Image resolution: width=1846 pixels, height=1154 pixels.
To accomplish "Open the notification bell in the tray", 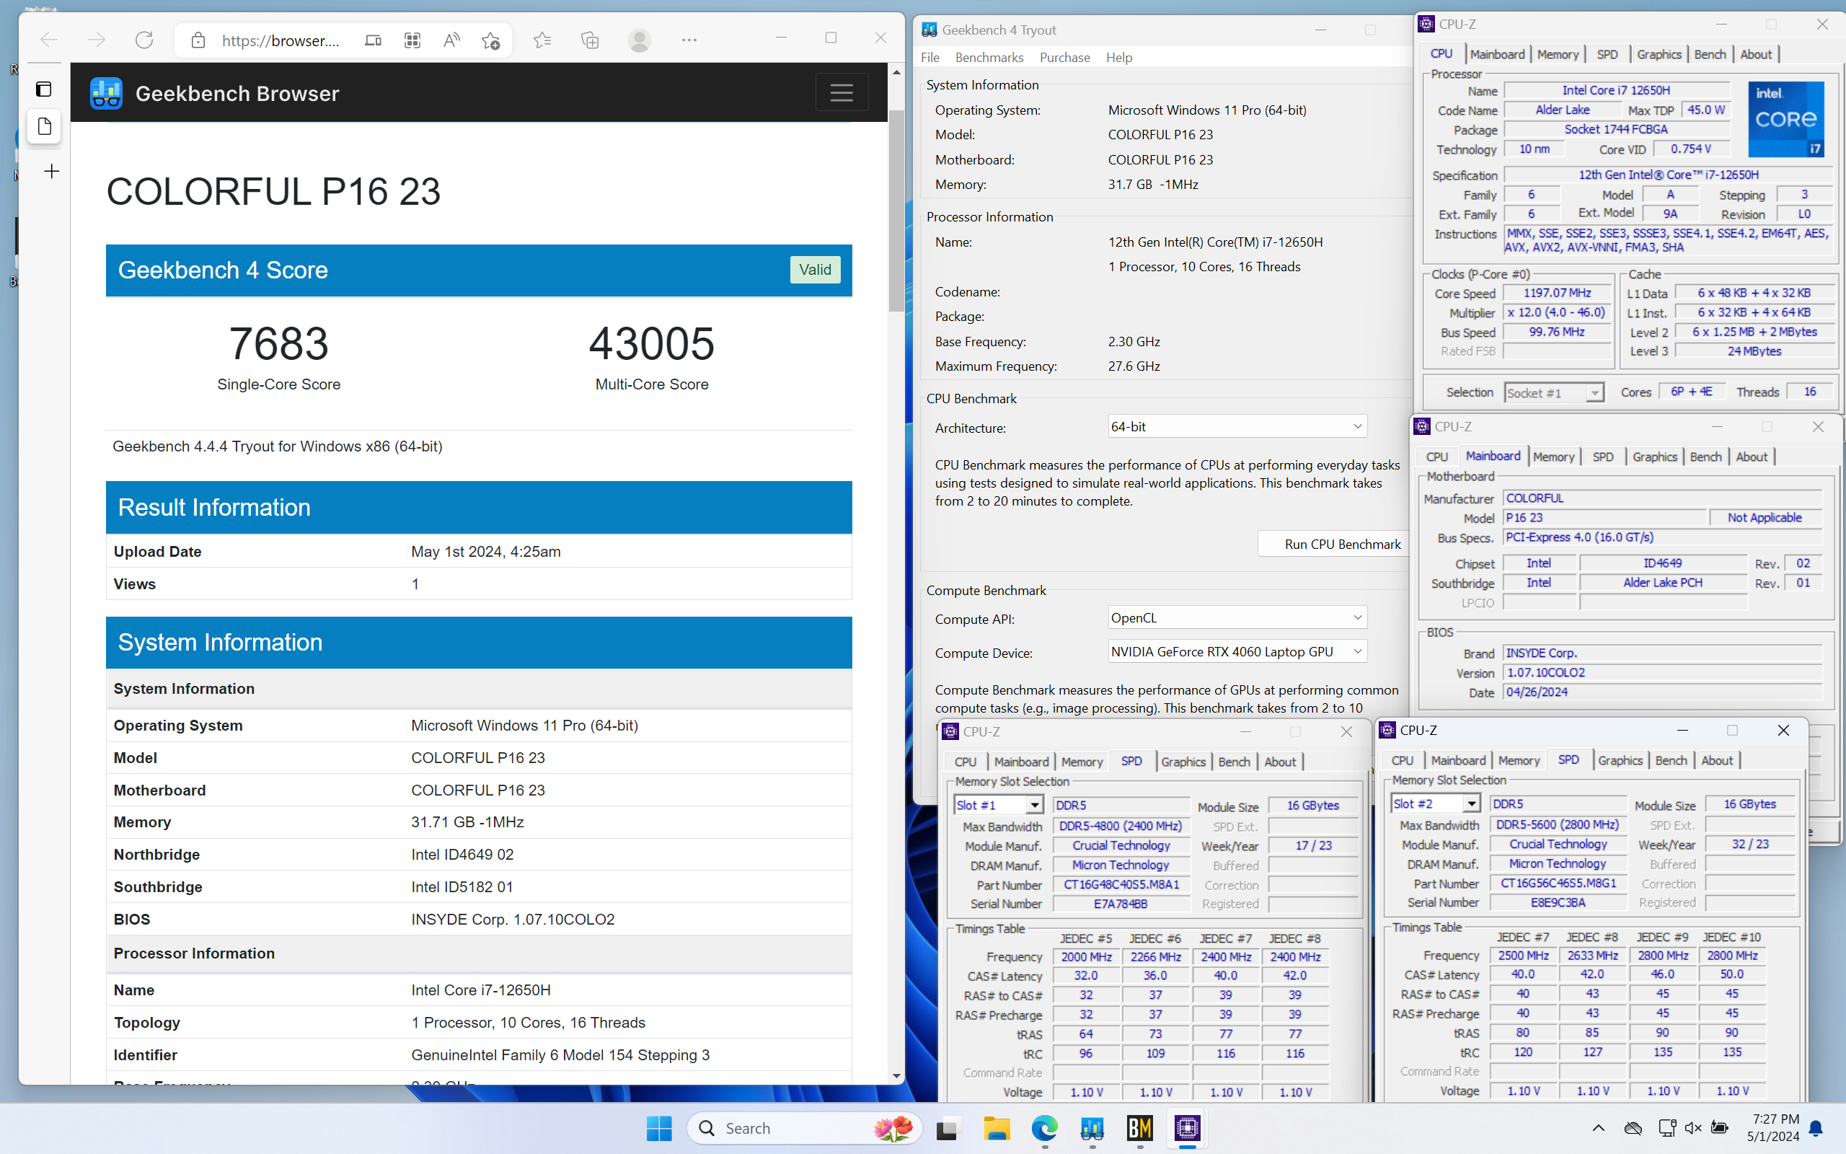I will tap(1817, 1128).
